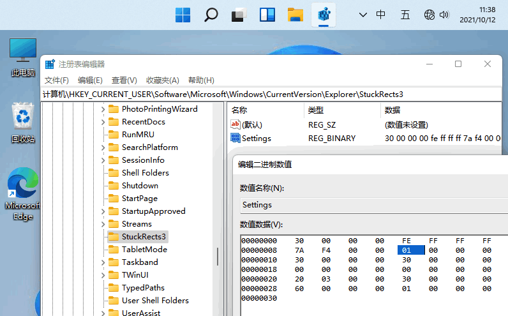The height and width of the screenshot is (316, 508).
Task: Open Task View on taskbar
Action: 239,15
